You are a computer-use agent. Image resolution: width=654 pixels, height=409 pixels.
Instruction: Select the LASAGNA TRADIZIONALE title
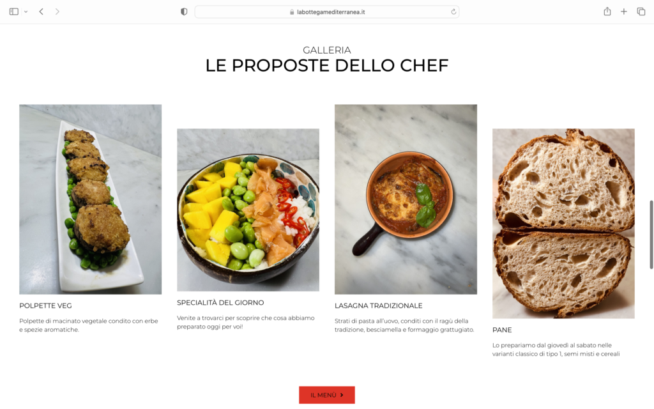pos(378,305)
